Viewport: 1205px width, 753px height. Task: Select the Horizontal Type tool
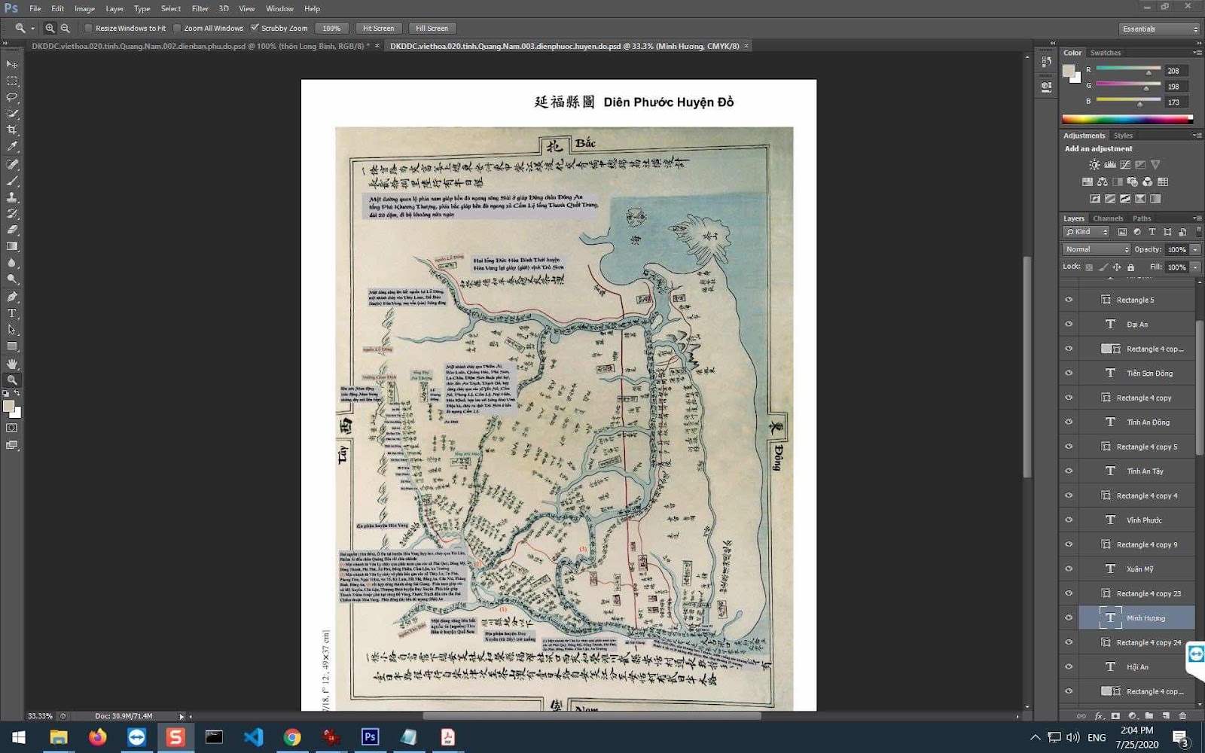tap(12, 313)
